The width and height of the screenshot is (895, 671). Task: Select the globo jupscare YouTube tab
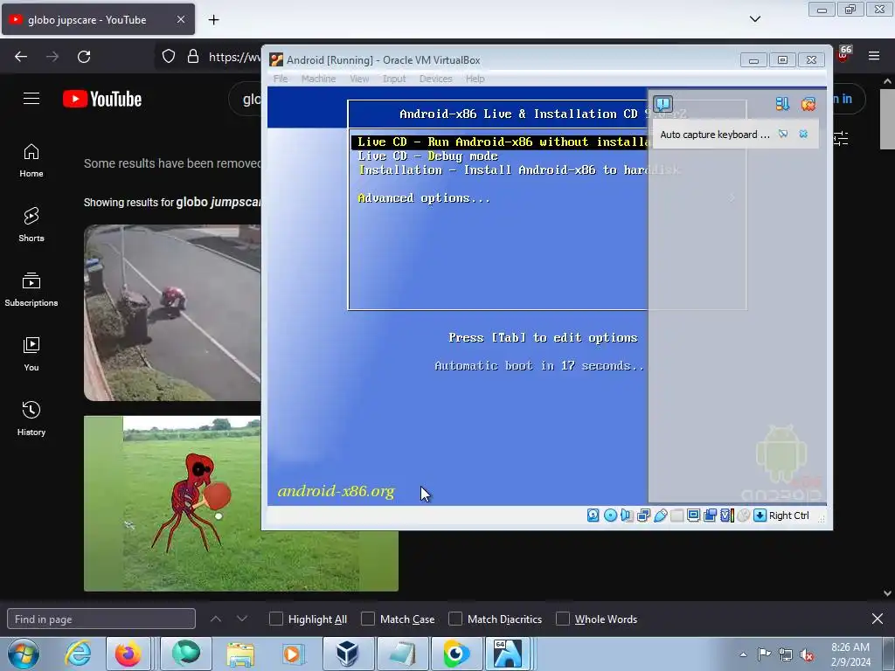click(x=98, y=19)
